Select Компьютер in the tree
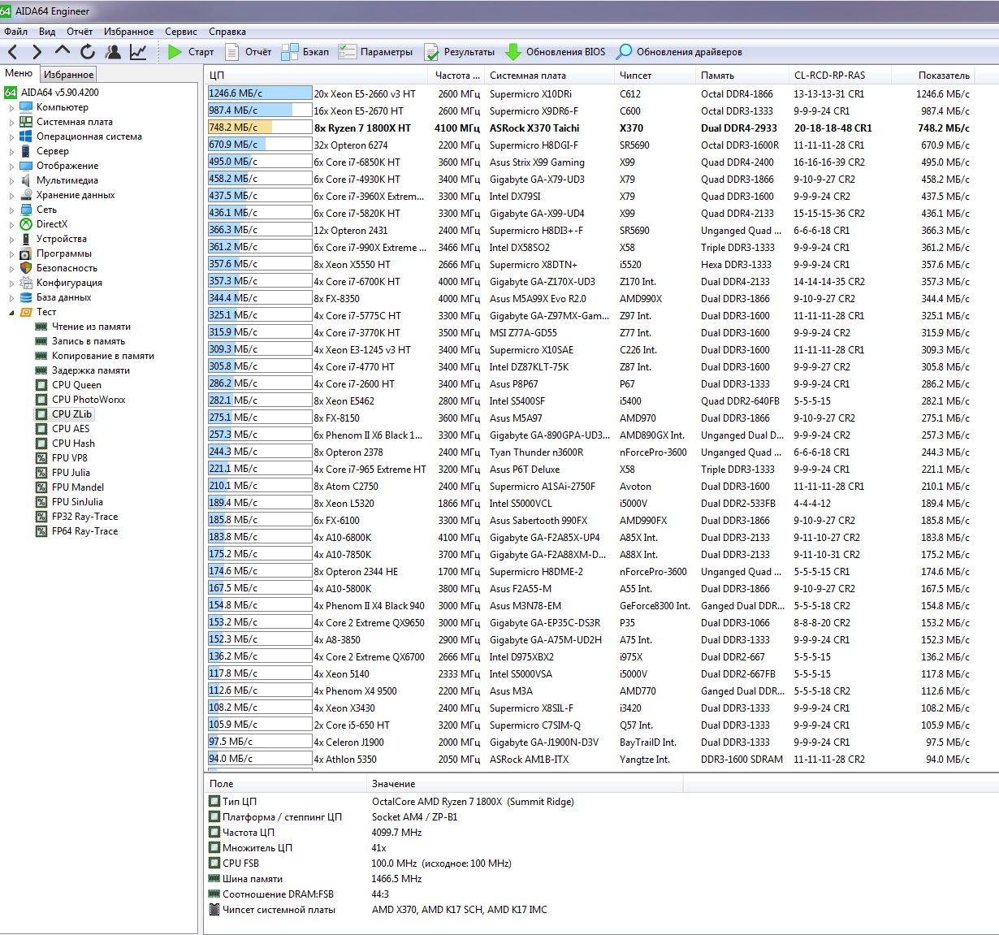The height and width of the screenshot is (935, 999). pyautogui.click(x=62, y=107)
